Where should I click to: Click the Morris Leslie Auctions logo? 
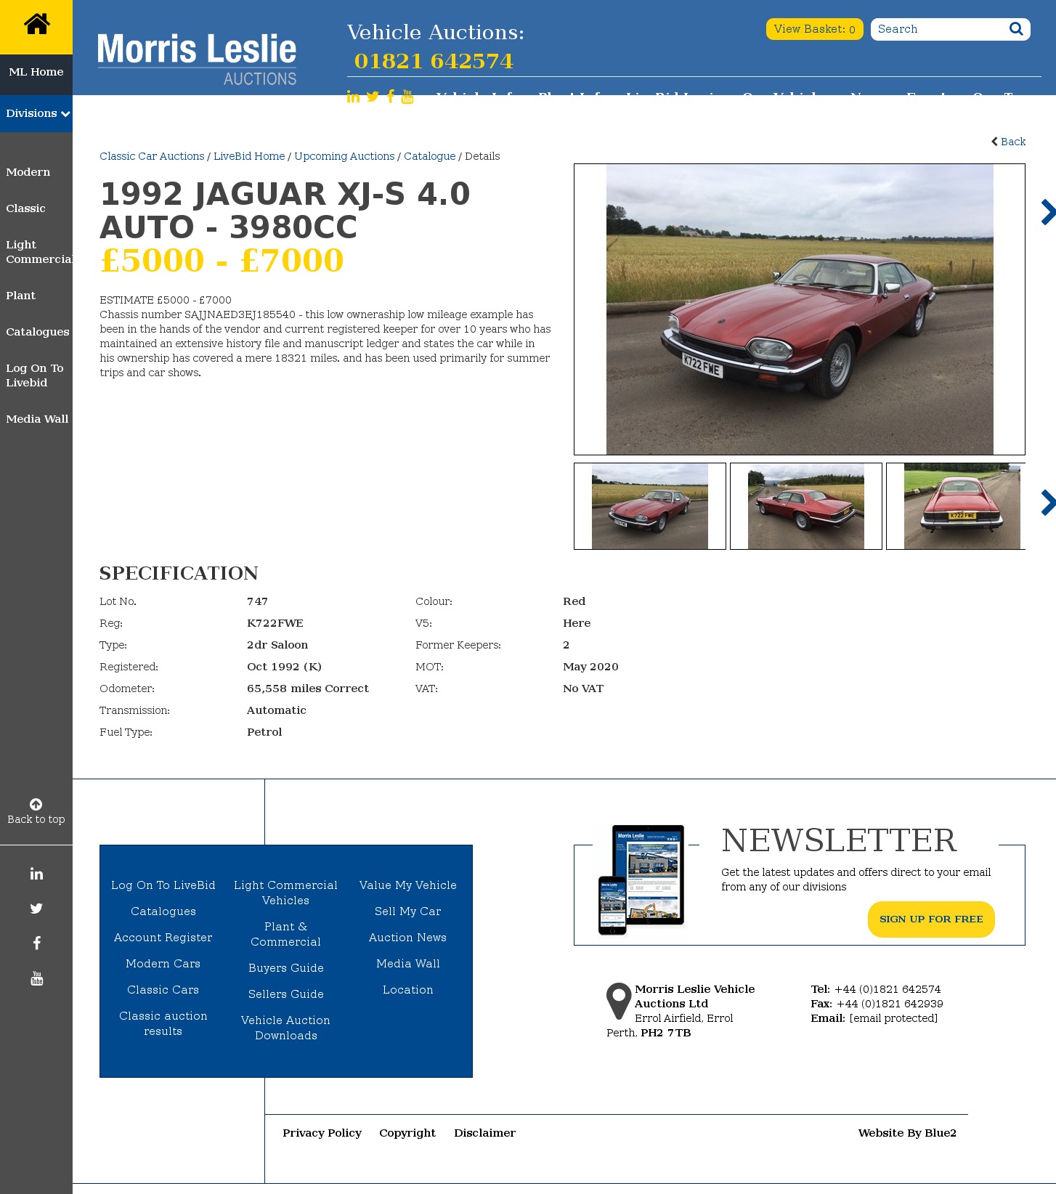(197, 59)
